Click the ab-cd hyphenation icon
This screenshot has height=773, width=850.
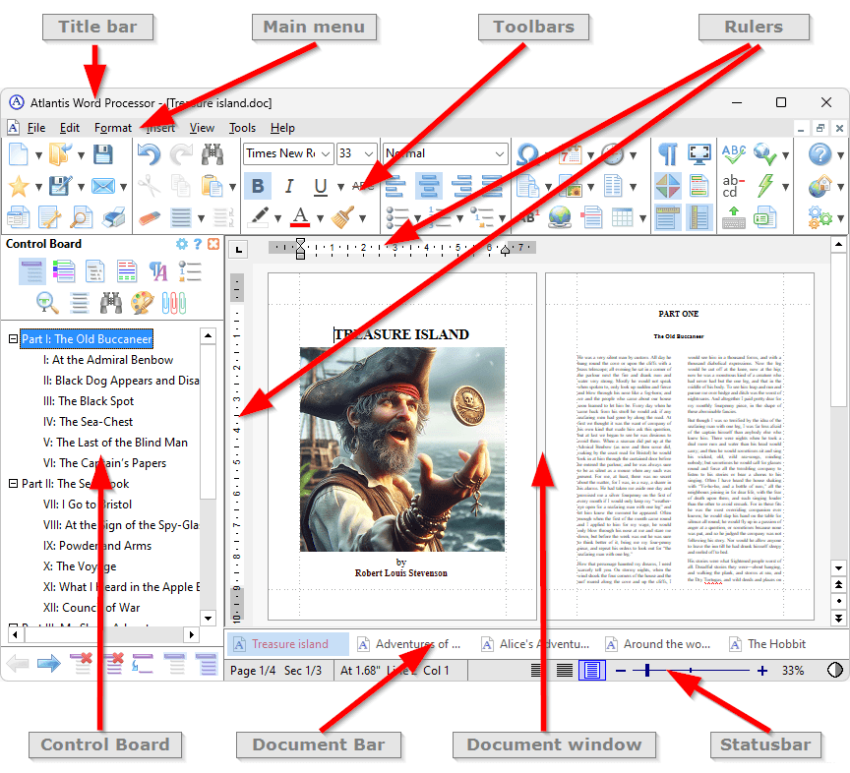[x=734, y=187]
